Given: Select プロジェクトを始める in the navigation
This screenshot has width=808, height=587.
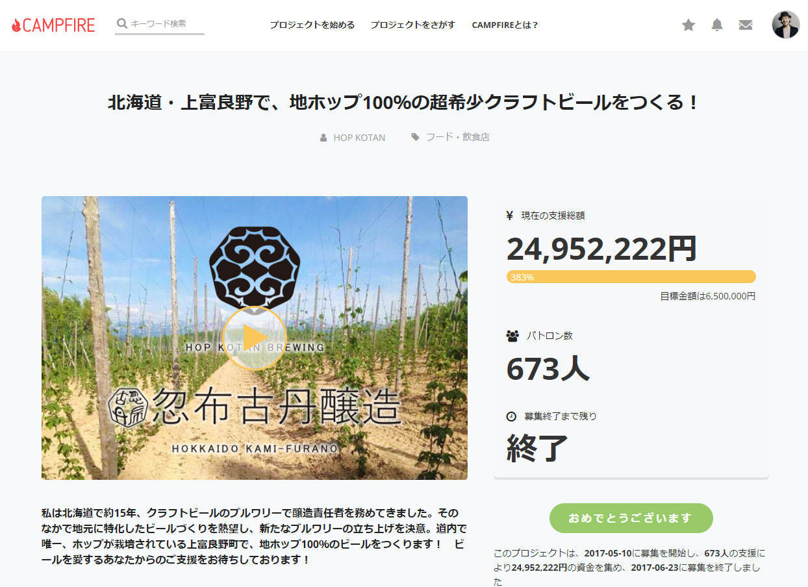Looking at the screenshot, I should point(312,25).
